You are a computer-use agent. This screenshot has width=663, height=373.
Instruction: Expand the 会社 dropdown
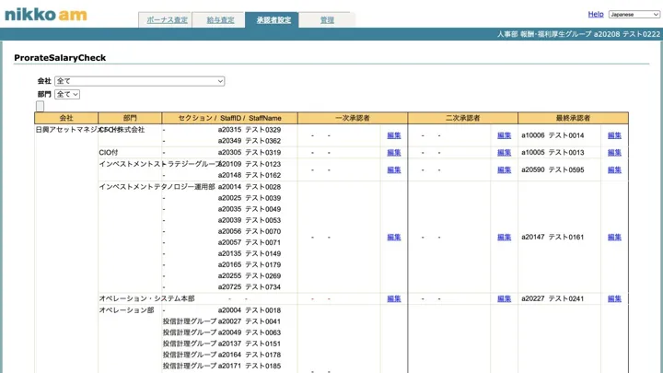(x=140, y=81)
